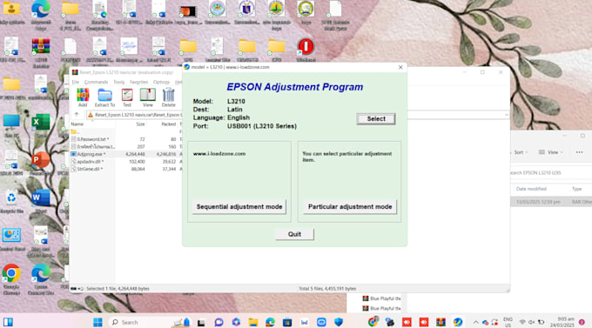The width and height of the screenshot is (592, 328).
Task: Expand the WinRAR address path dropdown
Action: tap(506, 115)
